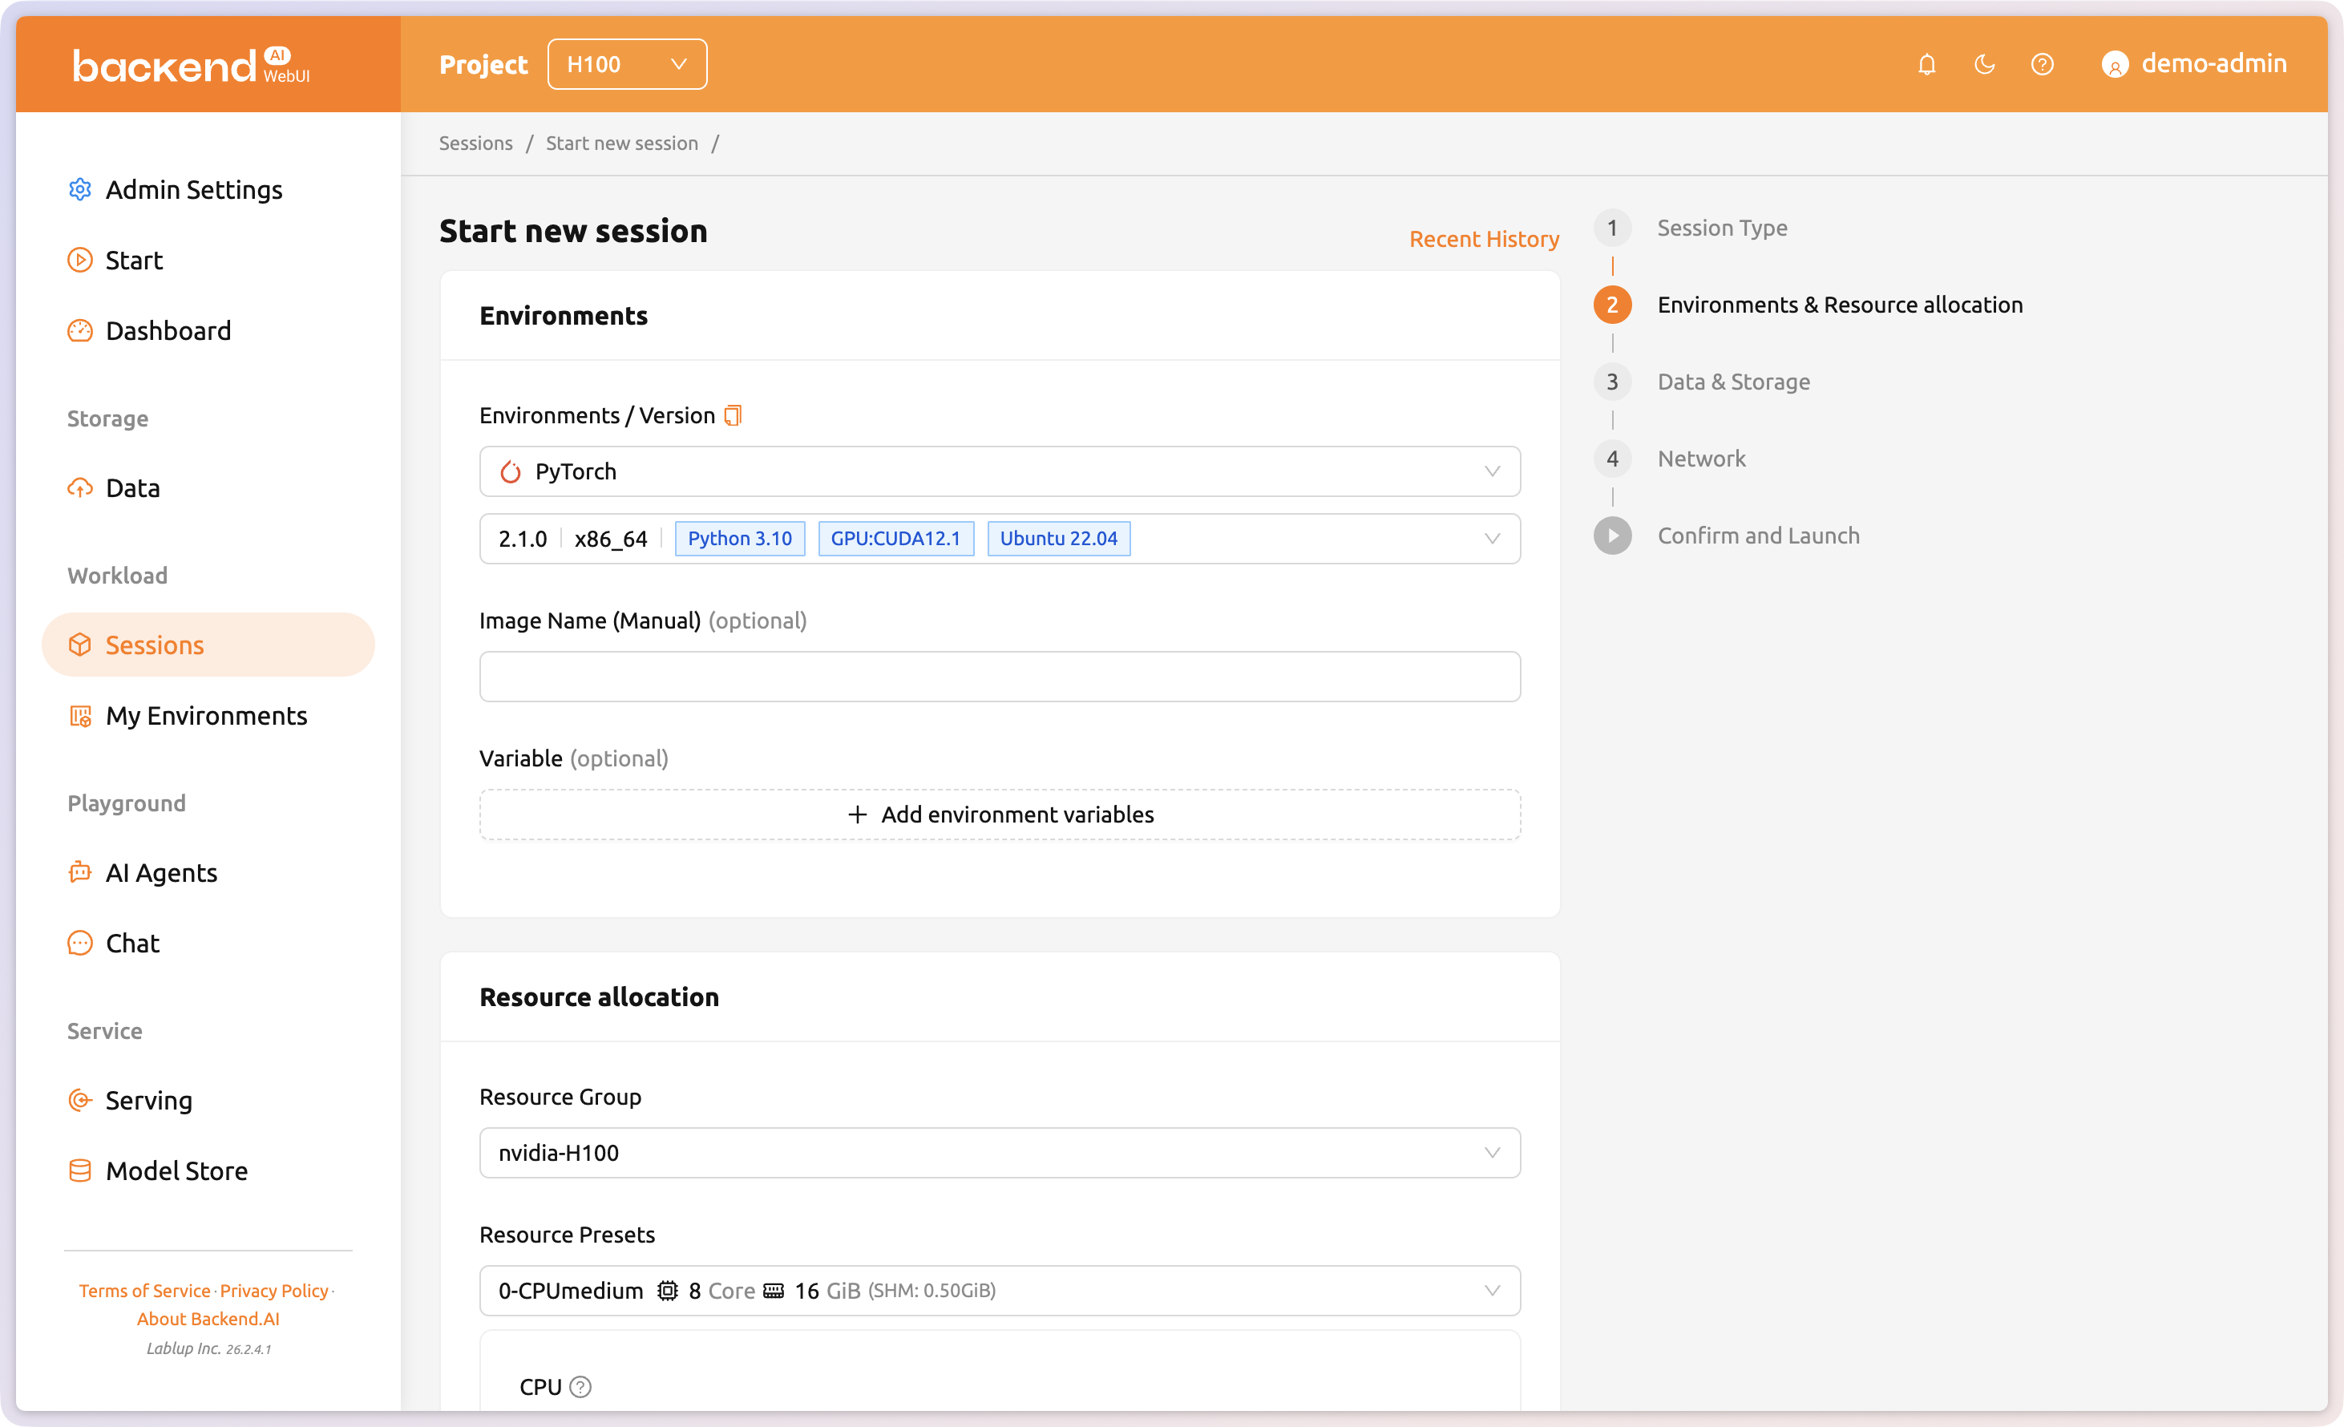Click the Image Name (Manual) input field
This screenshot has width=2344, height=1427.
pos(999,677)
